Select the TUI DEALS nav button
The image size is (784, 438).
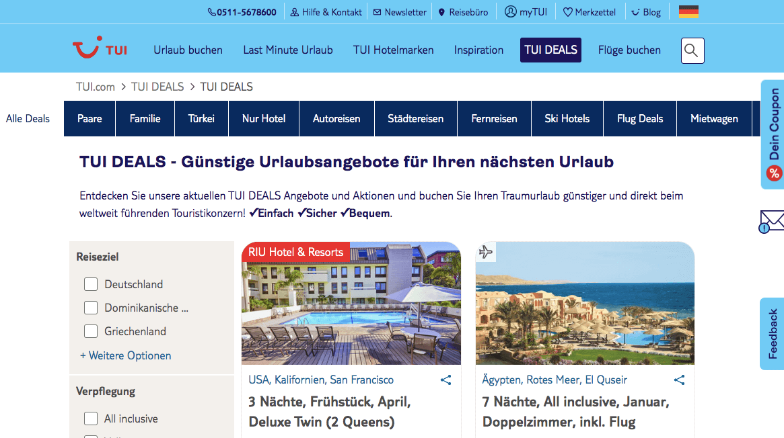(x=550, y=50)
